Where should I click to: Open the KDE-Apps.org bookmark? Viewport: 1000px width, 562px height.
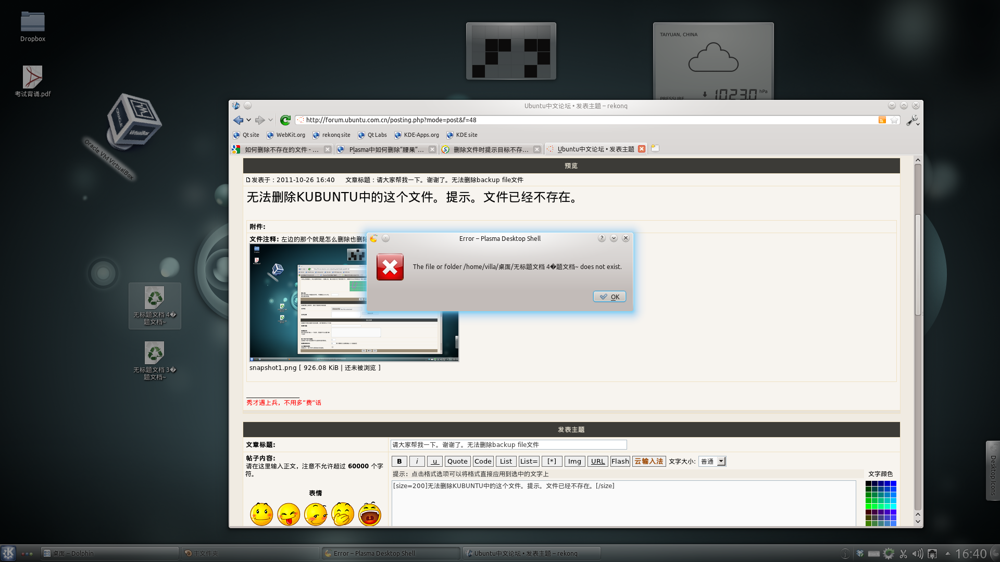(x=417, y=135)
